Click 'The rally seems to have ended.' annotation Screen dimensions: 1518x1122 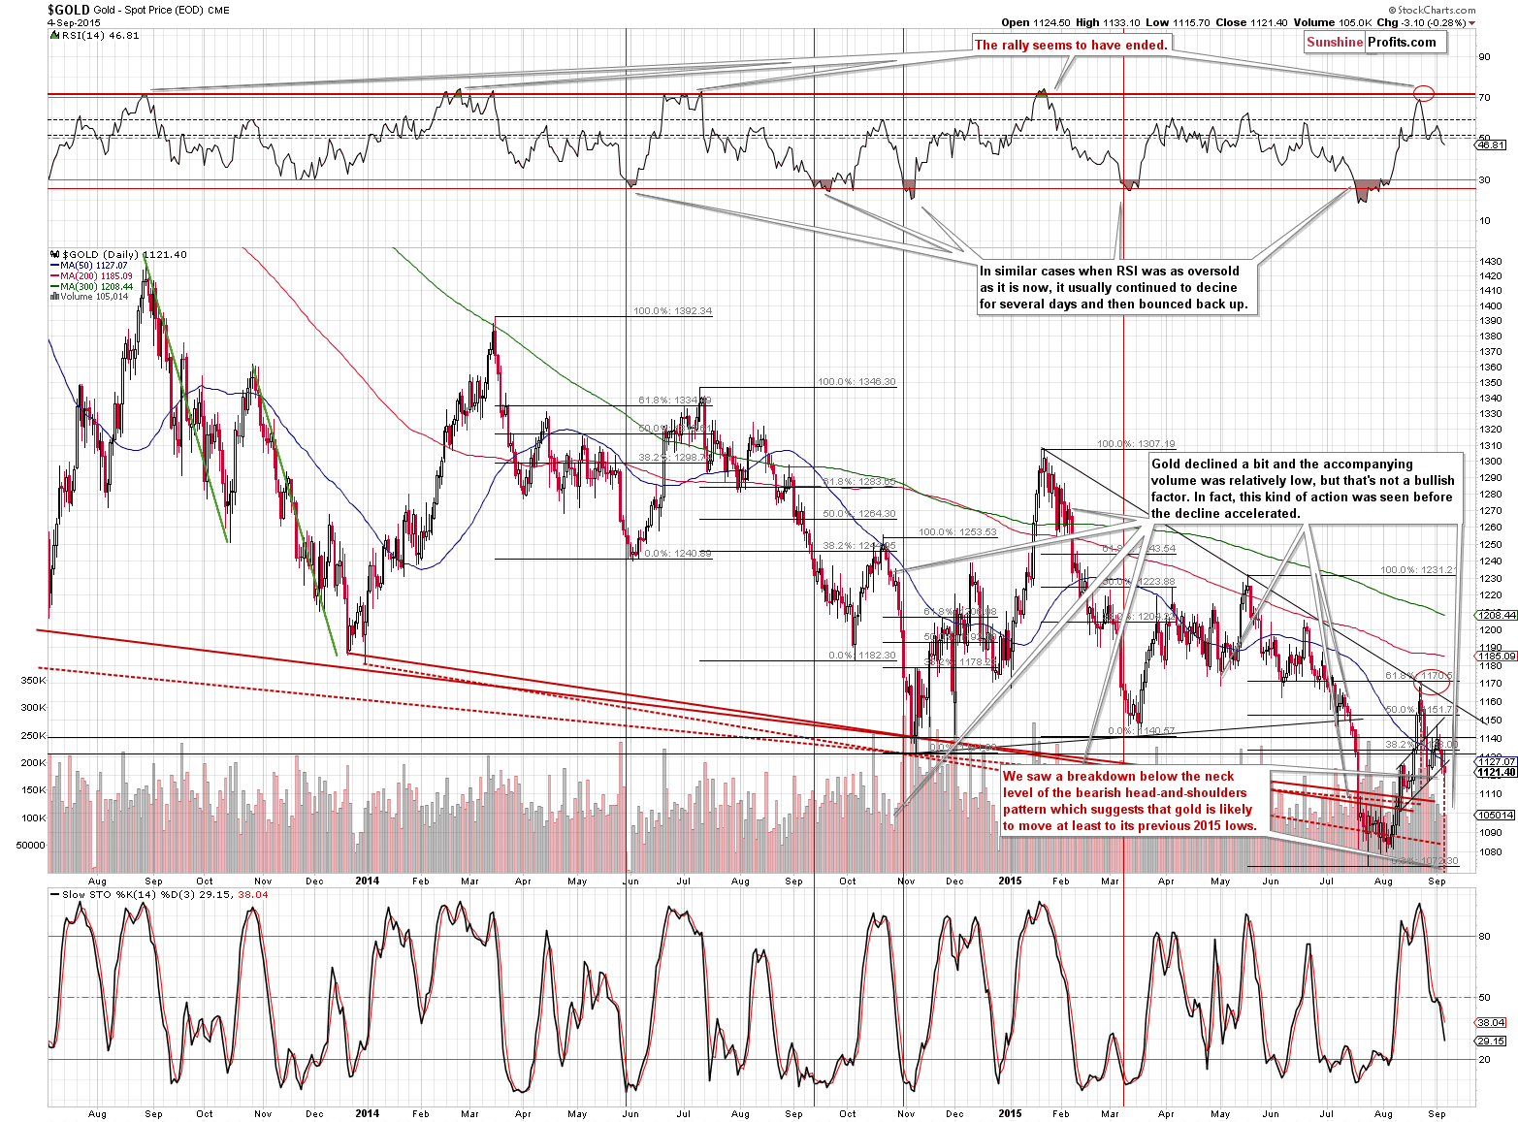1071,45
